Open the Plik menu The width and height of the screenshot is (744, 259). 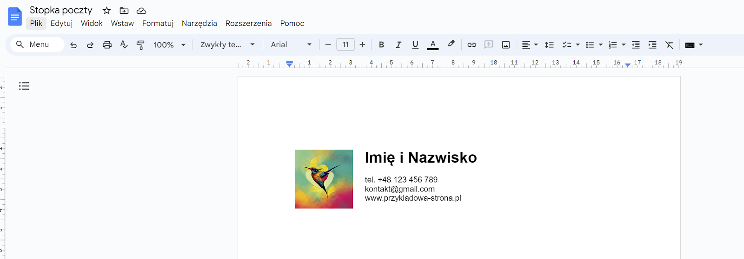click(x=36, y=23)
